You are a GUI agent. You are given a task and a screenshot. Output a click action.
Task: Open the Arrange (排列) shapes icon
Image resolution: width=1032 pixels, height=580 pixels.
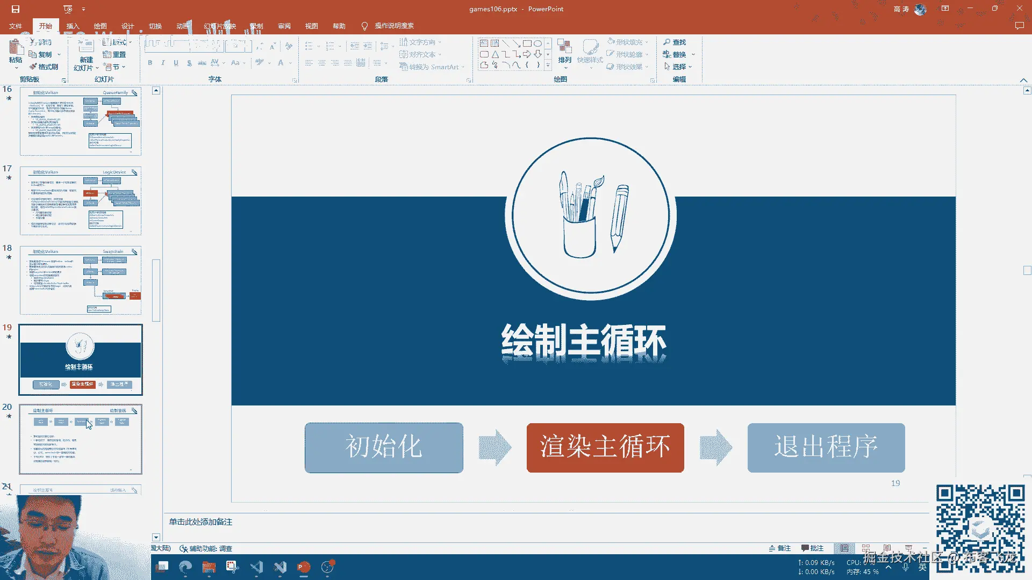pyautogui.click(x=564, y=47)
